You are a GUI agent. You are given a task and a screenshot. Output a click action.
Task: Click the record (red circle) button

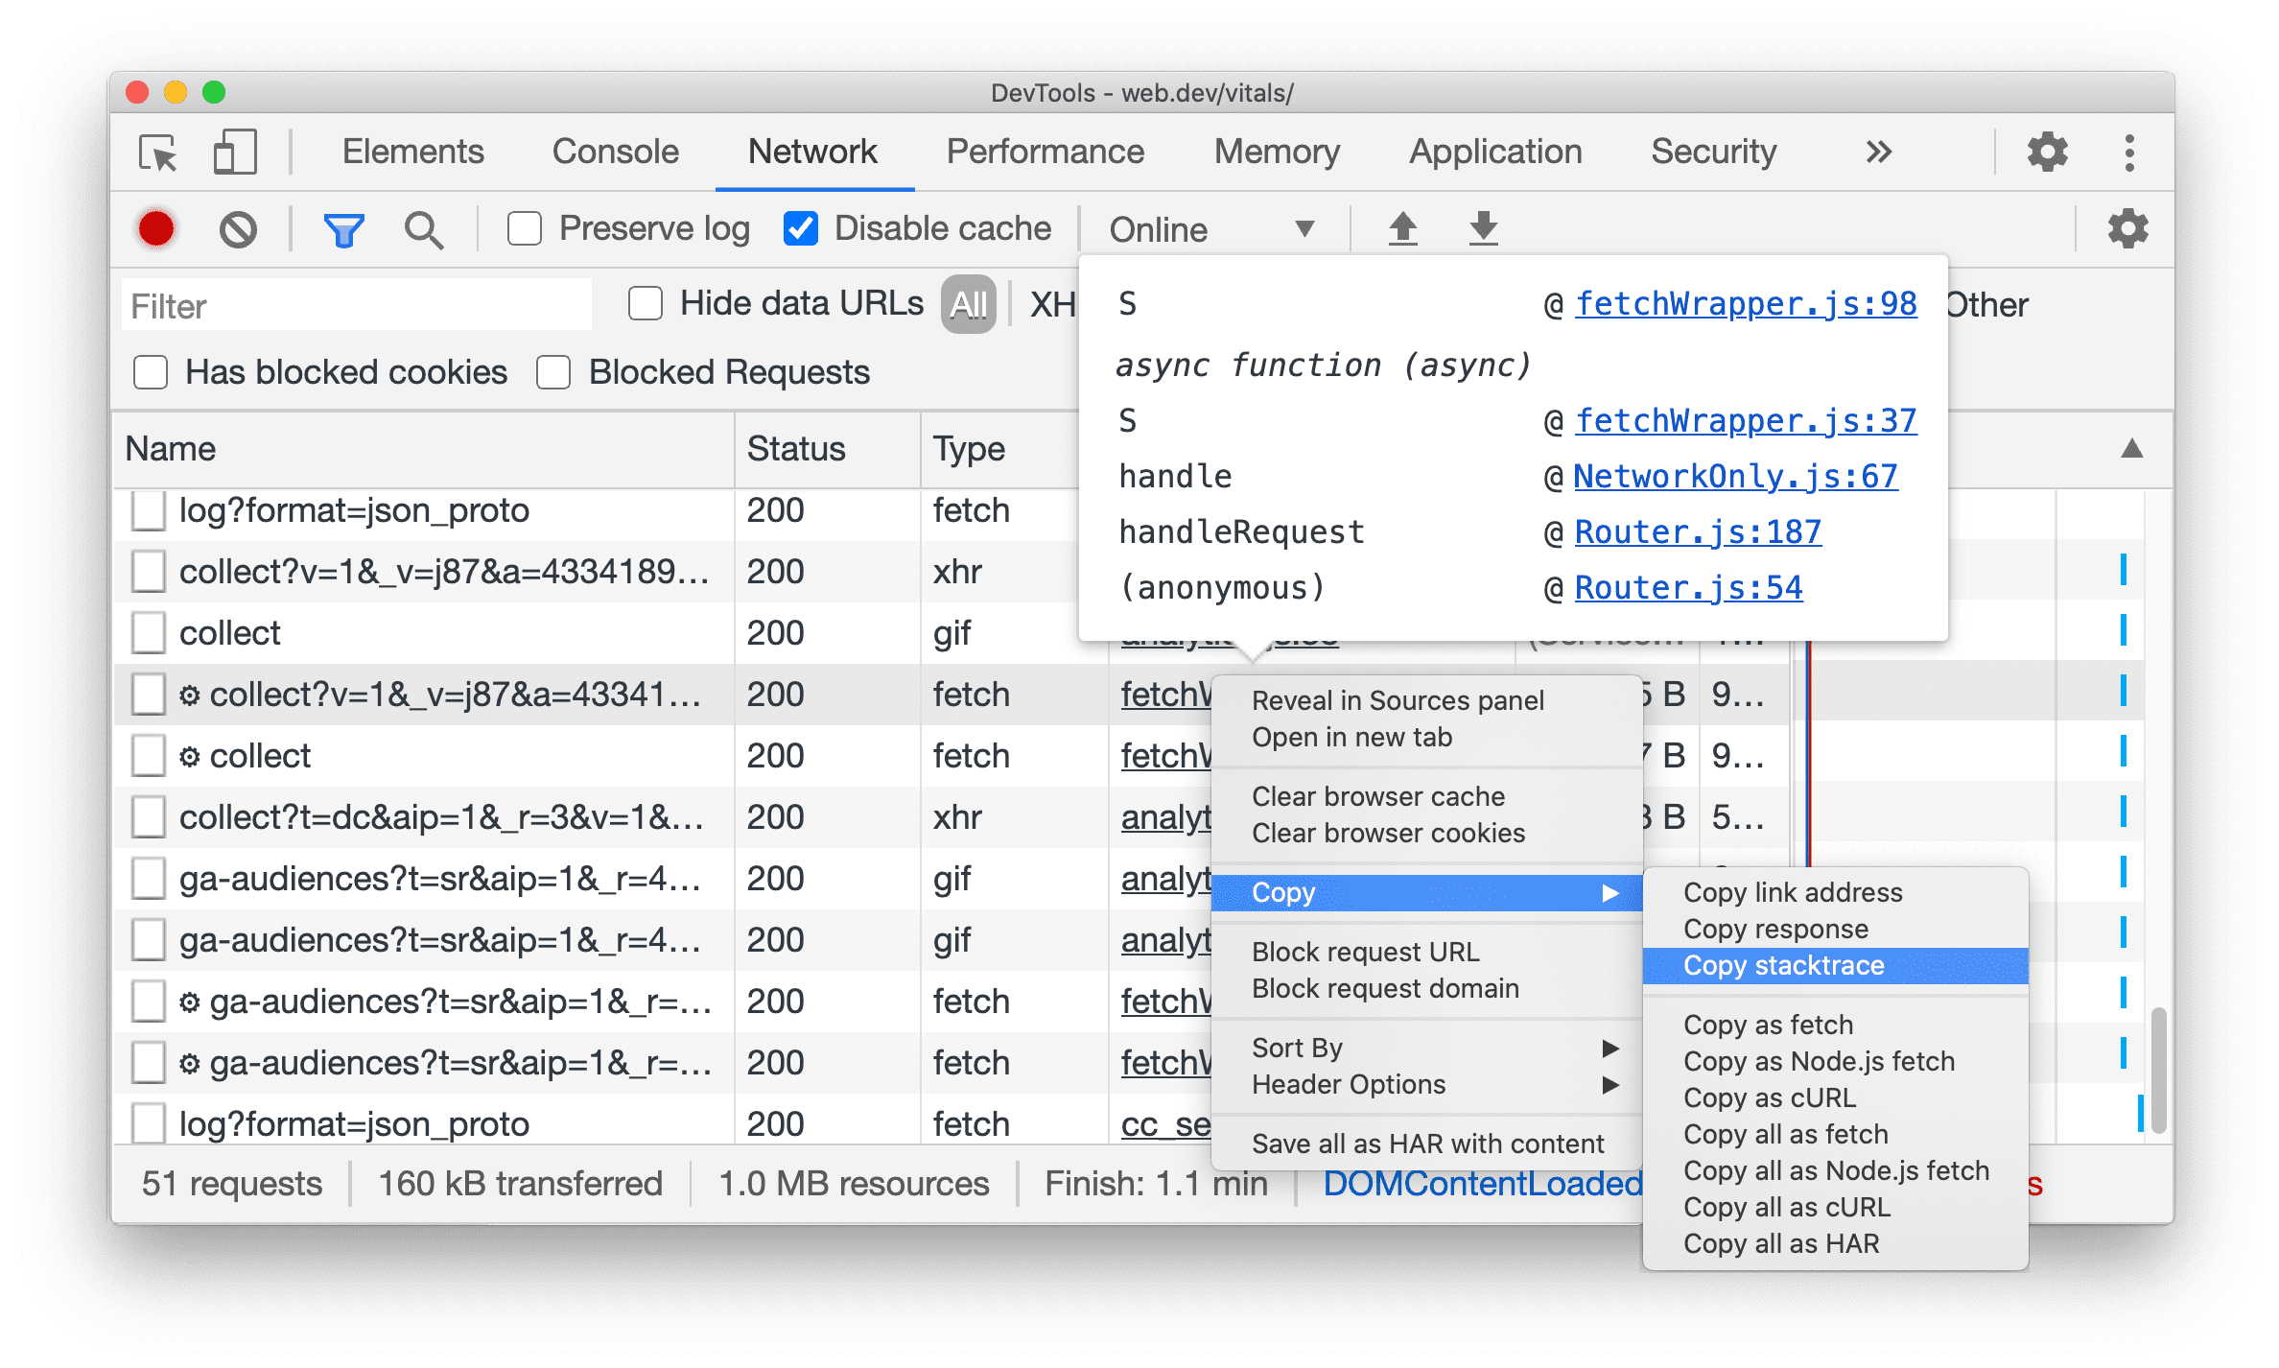[x=153, y=228]
